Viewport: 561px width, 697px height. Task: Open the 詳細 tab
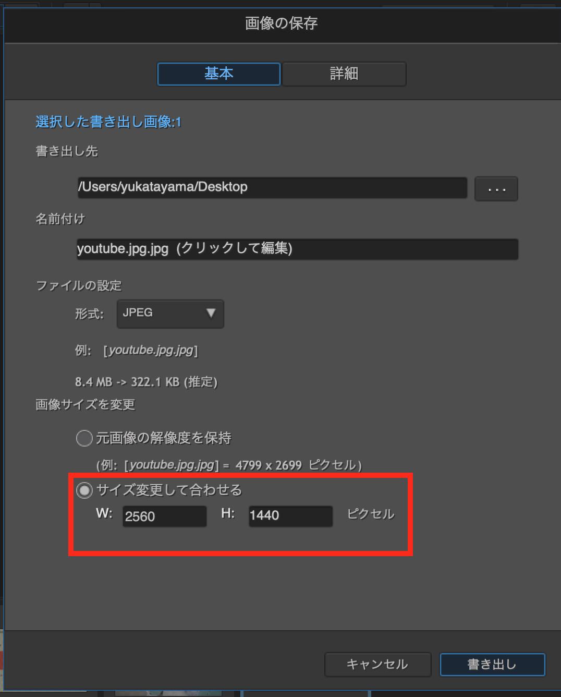pyautogui.click(x=344, y=74)
